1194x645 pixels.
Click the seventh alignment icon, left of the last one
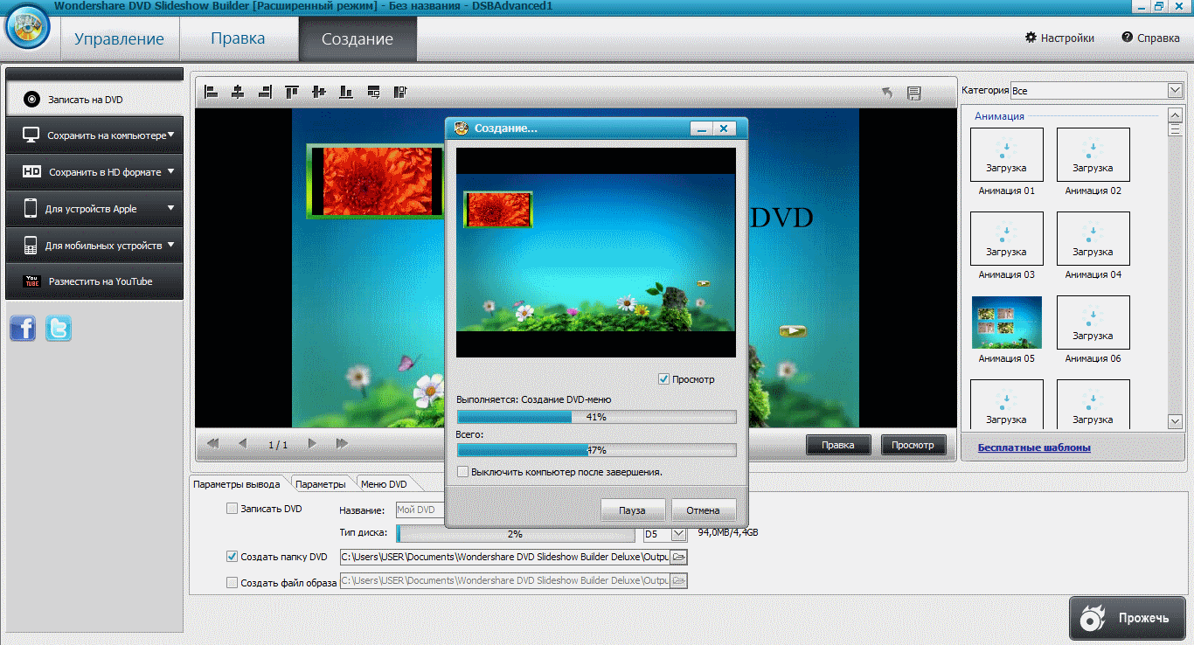[373, 91]
